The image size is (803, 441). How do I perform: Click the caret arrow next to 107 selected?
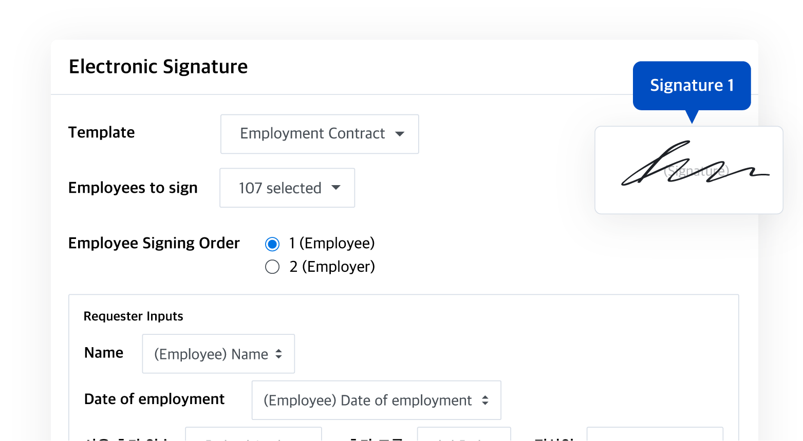[x=336, y=188]
